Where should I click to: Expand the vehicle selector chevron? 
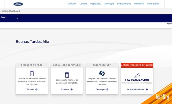coord(17,18)
